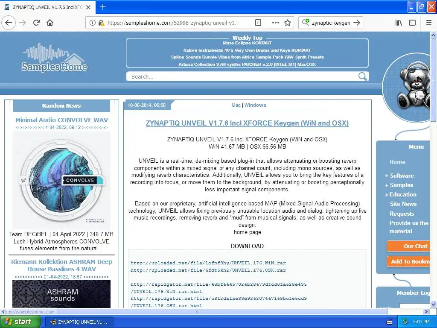Toggle reader view in address bar
437x328 pixels.
(258, 23)
